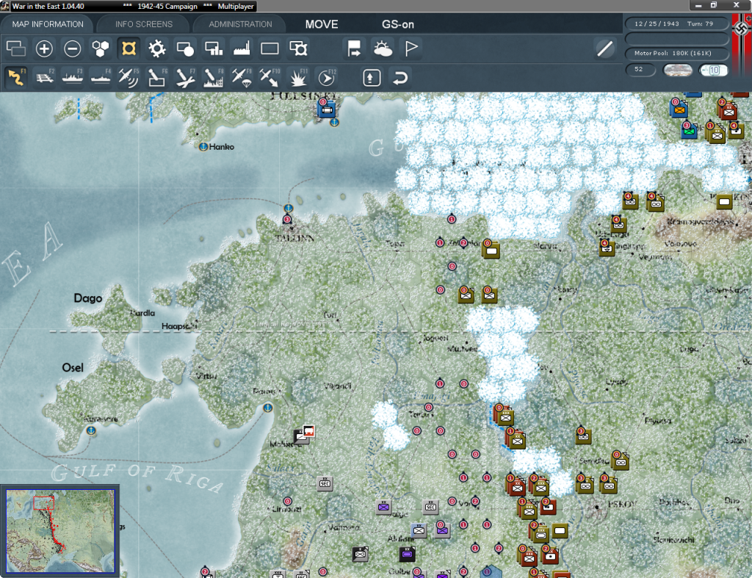This screenshot has width=752, height=578.
Task: Toggle the factory display icon
Action: coord(241,48)
